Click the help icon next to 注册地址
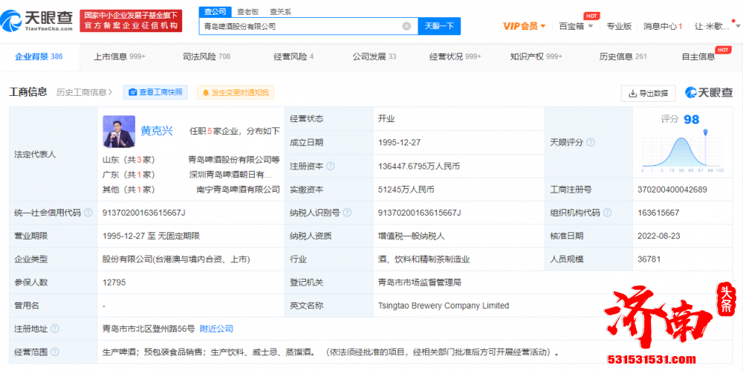Image resolution: width=743 pixels, height=371 pixels. coord(55,329)
